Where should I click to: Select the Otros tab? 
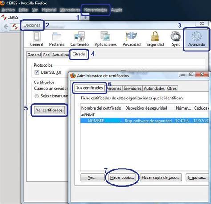point(172,88)
